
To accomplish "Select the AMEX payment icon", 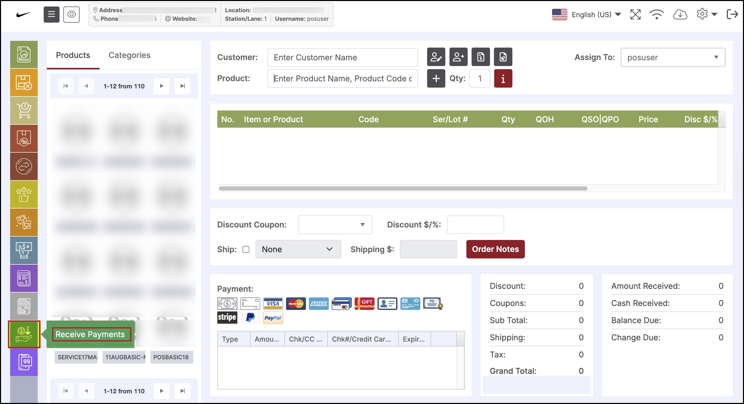I will [x=318, y=303].
